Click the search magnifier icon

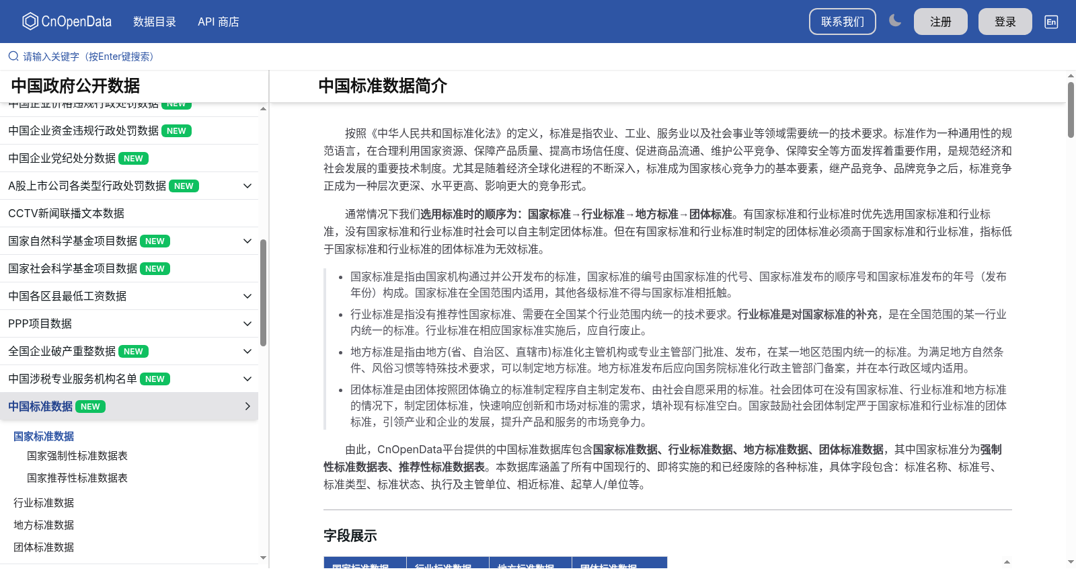[x=13, y=56]
